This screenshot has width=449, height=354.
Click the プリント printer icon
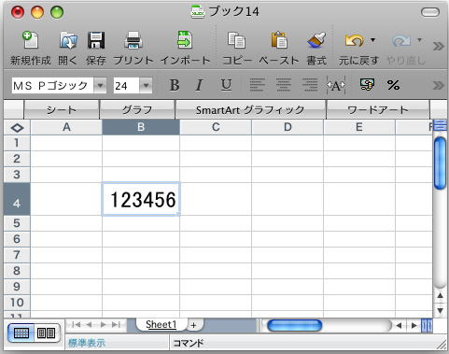coord(133,40)
